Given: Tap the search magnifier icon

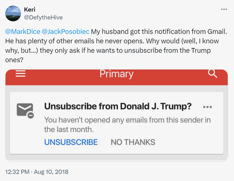Looking at the screenshot, I should tap(213, 73).
